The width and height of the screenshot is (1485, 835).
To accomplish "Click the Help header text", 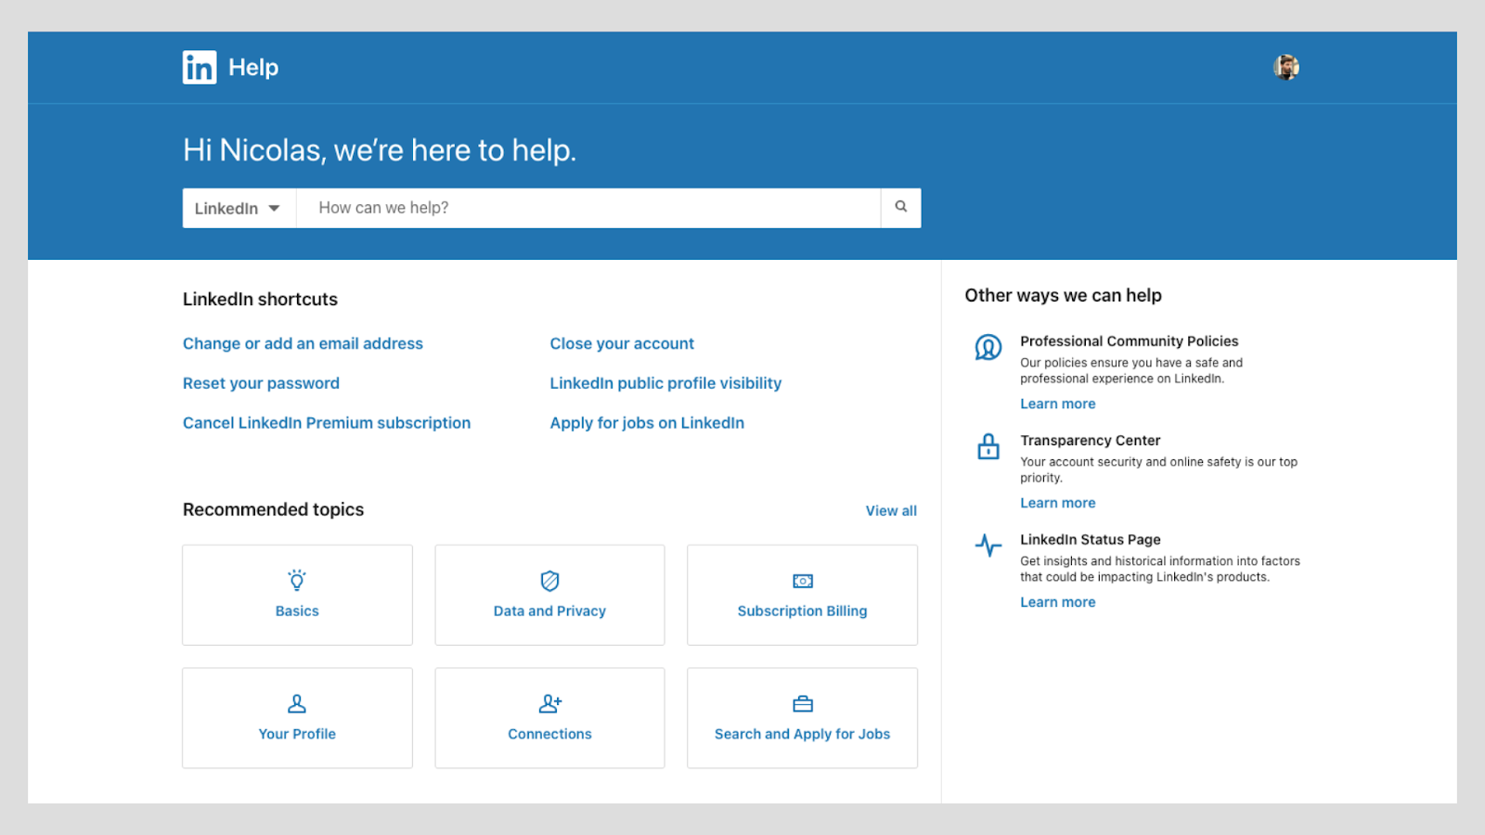I will pyautogui.click(x=253, y=68).
